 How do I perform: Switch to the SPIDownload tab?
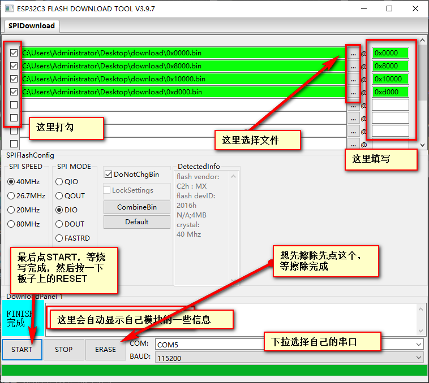[x=32, y=25]
